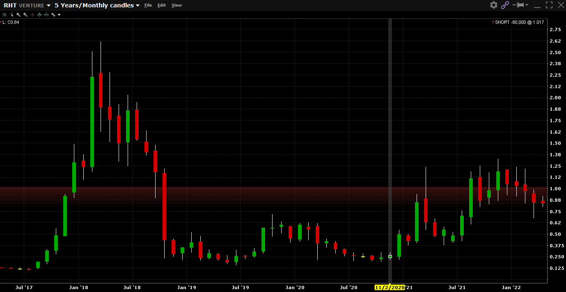Click the full screen icon
The image size is (566, 292).
pyautogui.click(x=550, y=5)
